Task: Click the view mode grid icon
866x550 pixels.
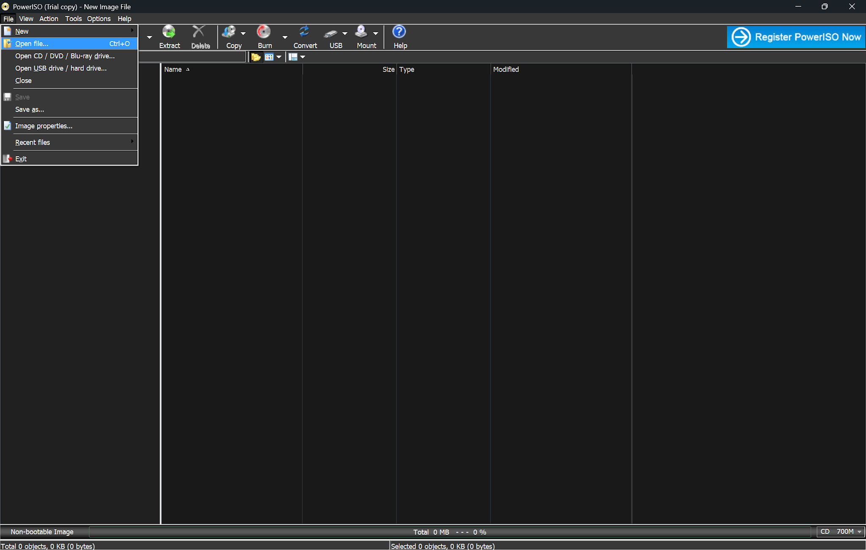Action: click(269, 57)
